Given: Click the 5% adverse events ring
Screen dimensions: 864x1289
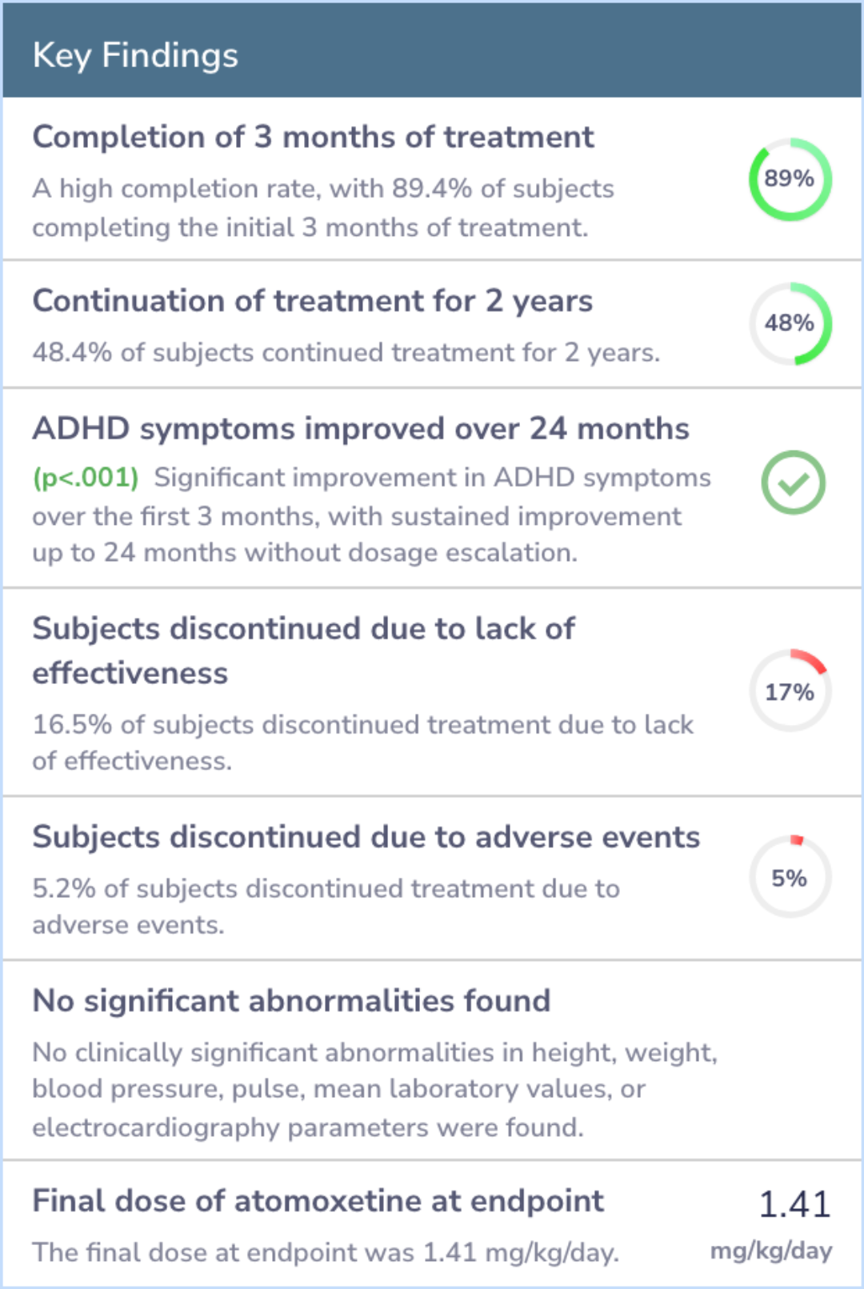Looking at the screenshot, I should pyautogui.click(x=790, y=877).
